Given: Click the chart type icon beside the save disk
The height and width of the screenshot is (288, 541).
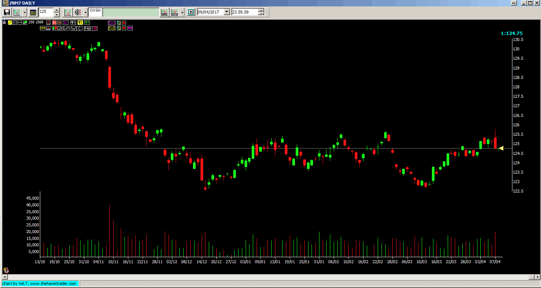Looking at the screenshot, I should 17,12.
